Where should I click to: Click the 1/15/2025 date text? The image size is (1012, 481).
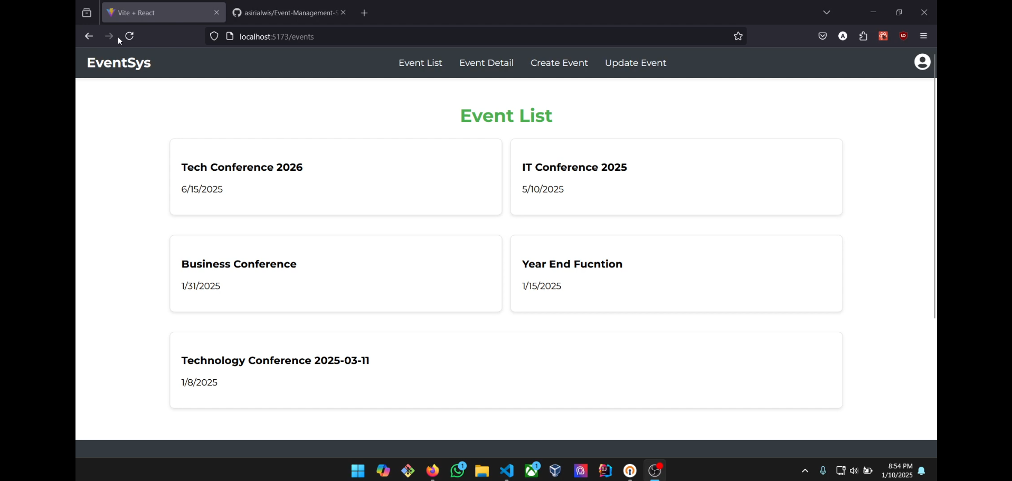pos(542,286)
